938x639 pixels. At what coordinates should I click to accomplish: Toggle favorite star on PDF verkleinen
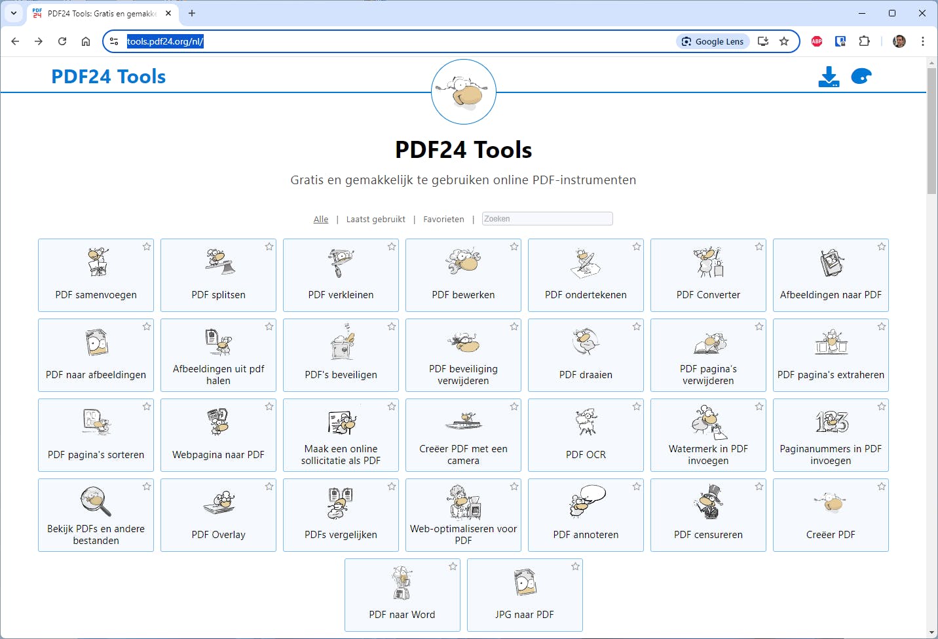[x=392, y=246]
